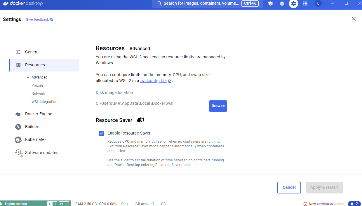Click the Builders wrench icon
The height and width of the screenshot is (206, 362).
18,127
